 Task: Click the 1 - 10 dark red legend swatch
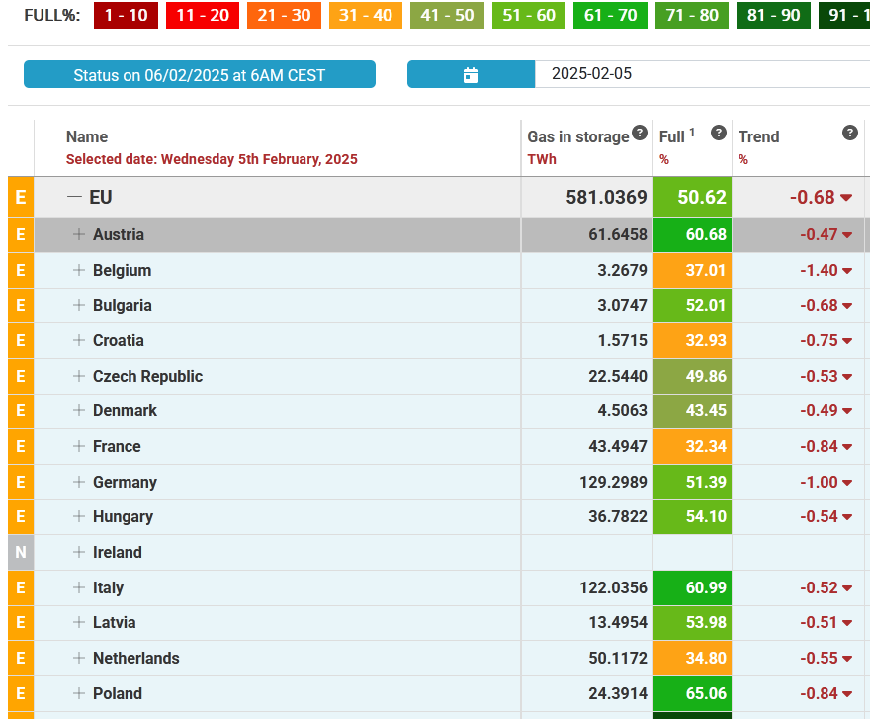[126, 16]
